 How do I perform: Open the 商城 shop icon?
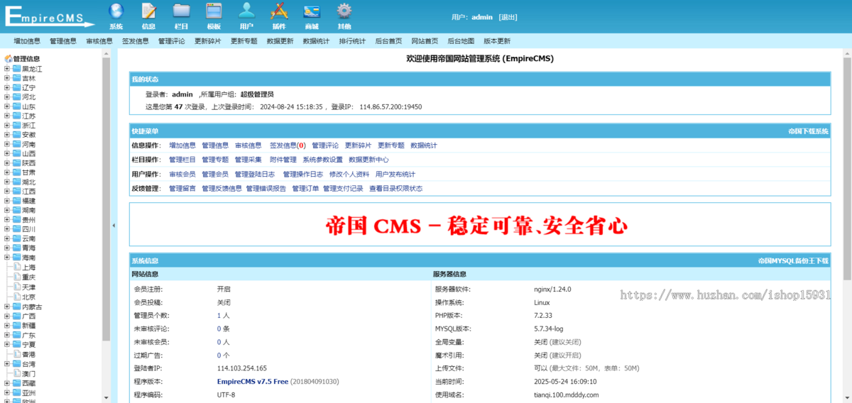pos(312,11)
